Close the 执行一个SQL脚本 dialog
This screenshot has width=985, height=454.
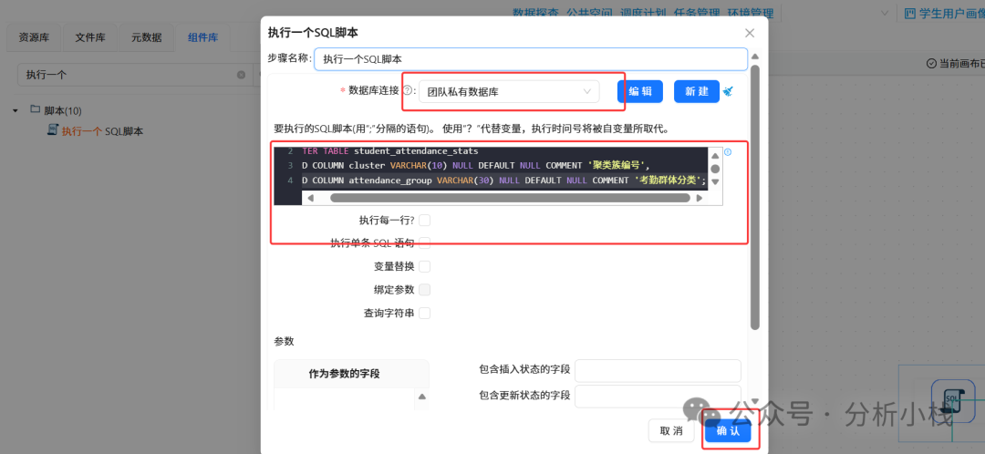[749, 33]
